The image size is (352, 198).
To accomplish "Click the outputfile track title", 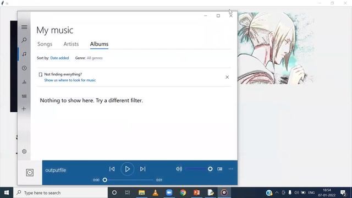I will [x=56, y=170].
